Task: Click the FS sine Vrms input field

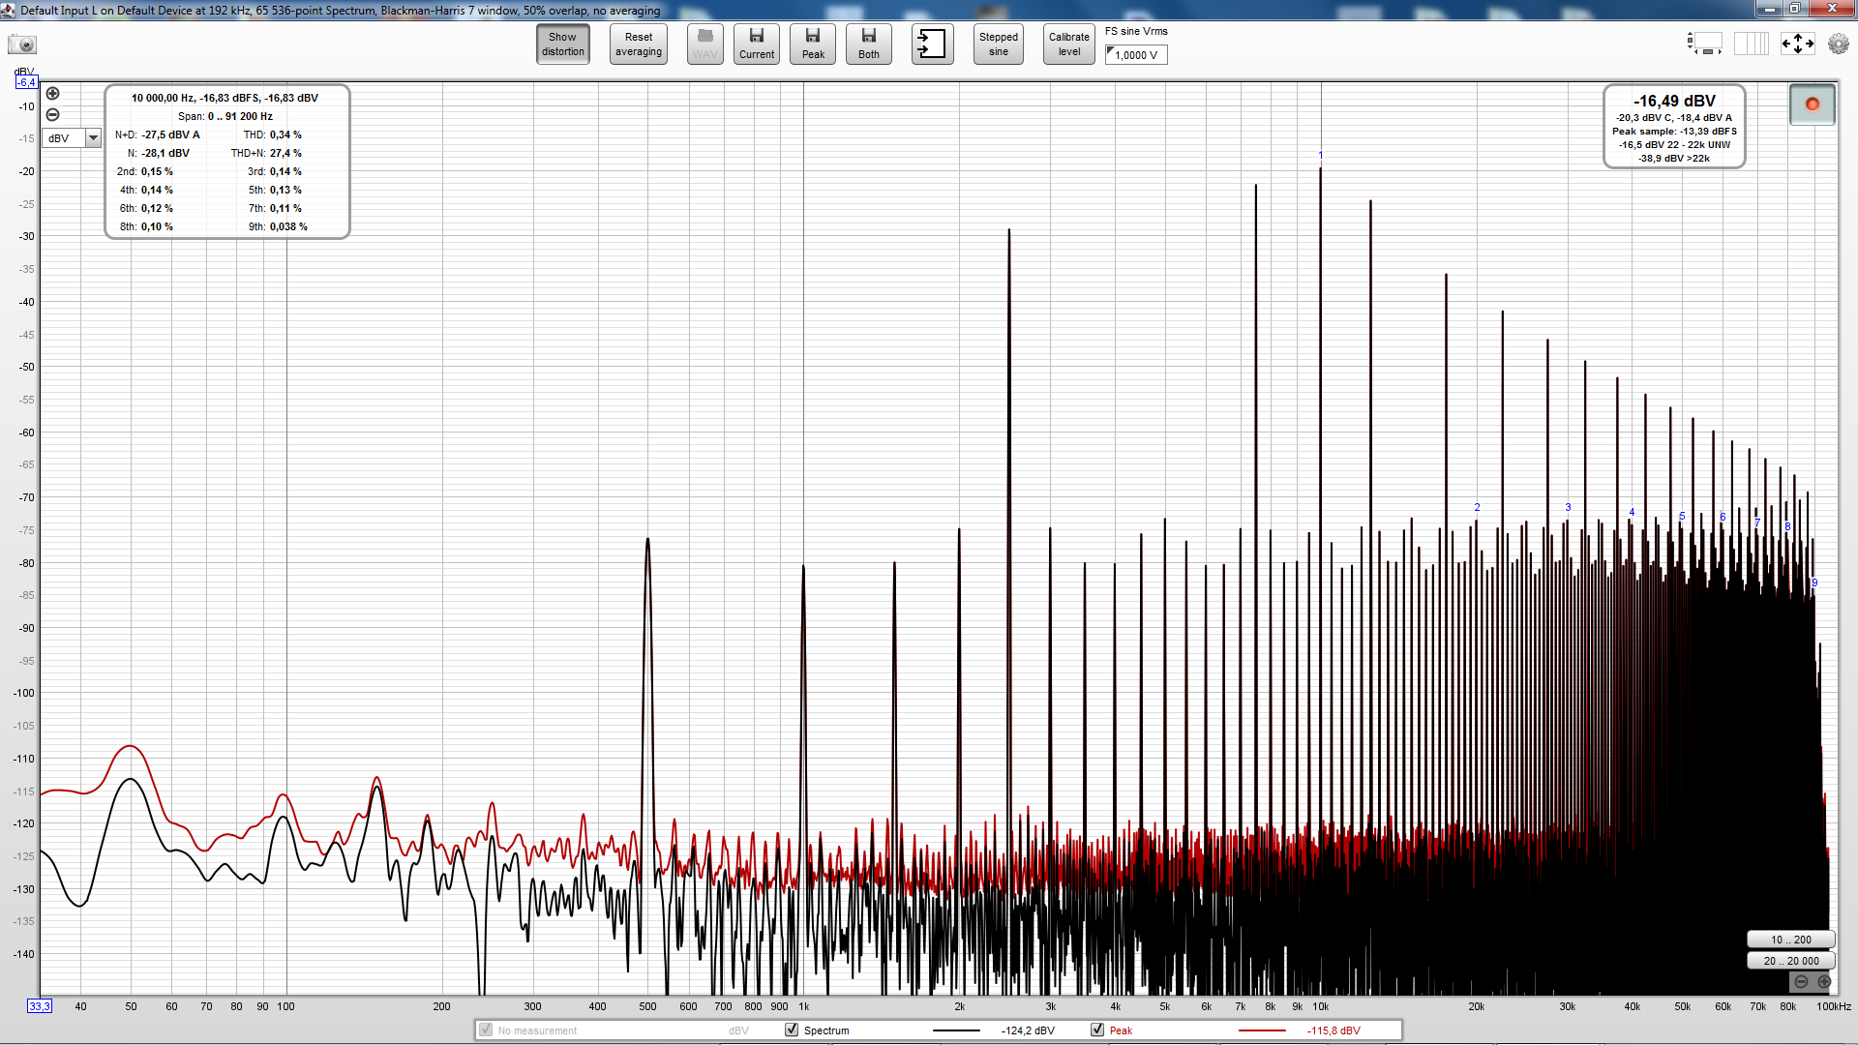Action: tap(1137, 55)
